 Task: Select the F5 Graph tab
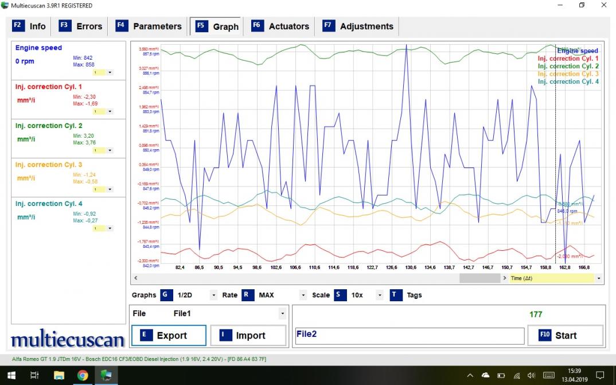pyautogui.click(x=217, y=26)
